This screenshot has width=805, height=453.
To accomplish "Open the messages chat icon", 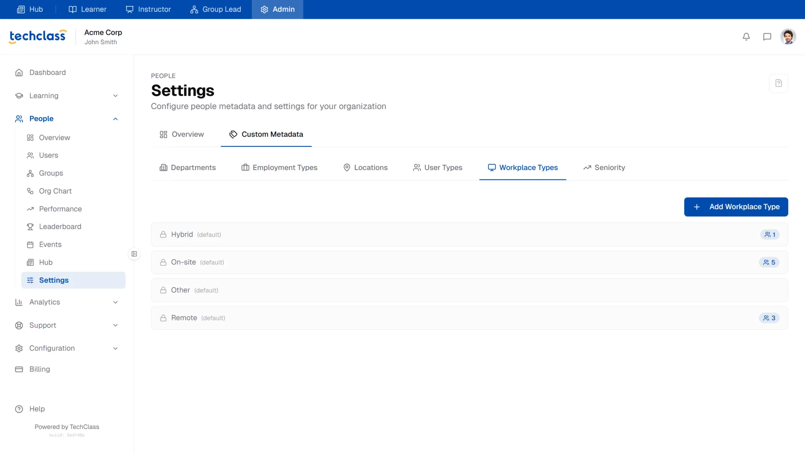I will pos(767,37).
